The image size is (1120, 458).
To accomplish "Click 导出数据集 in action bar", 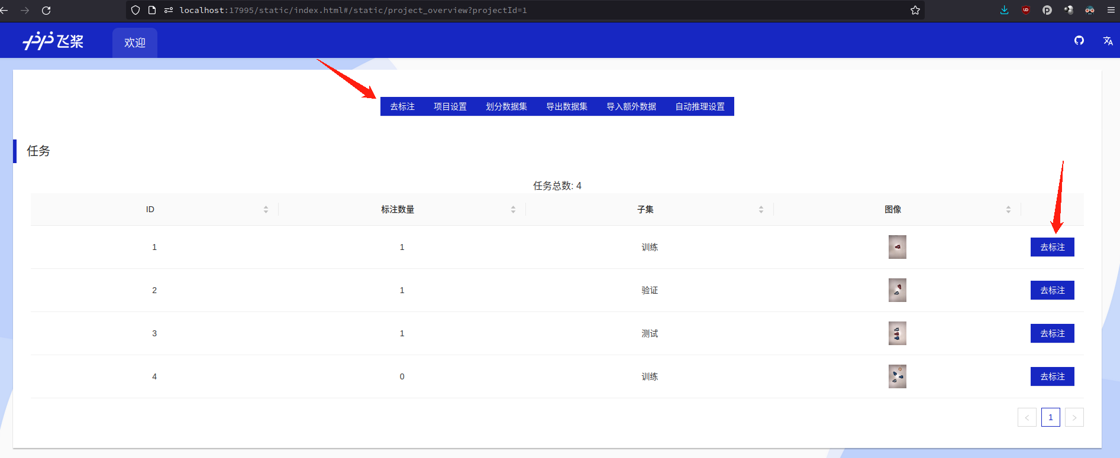I will click(567, 106).
